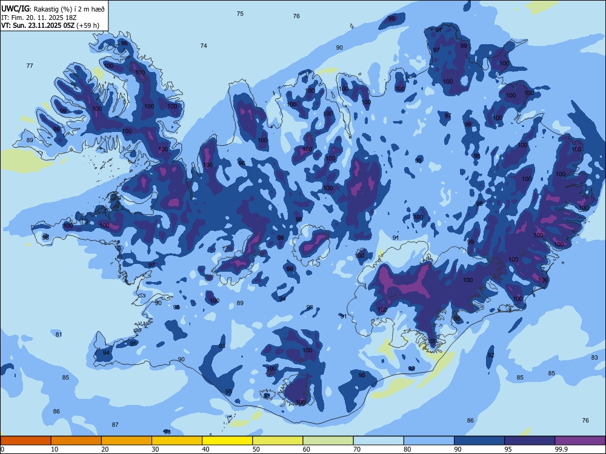Image resolution: width=606 pixels, height=454 pixels.
Task: Select the orange 10–20 legend color block
Action: (x=76, y=441)
